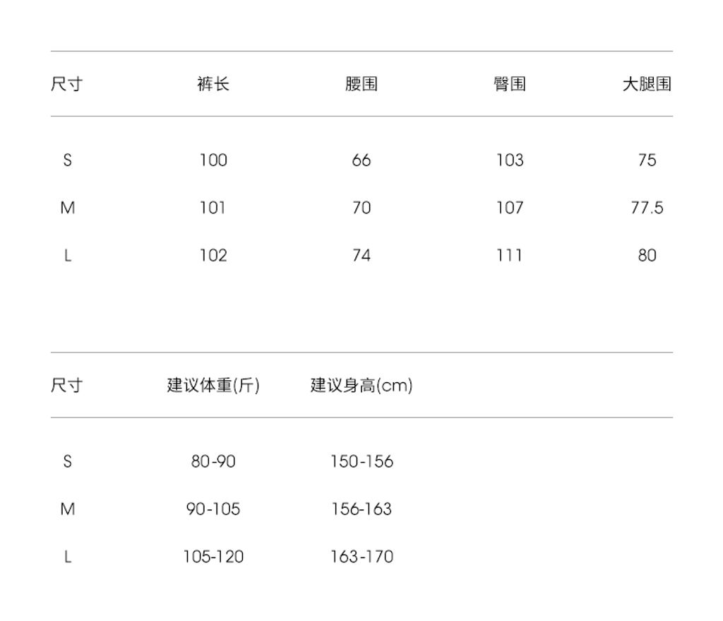
Task: Click the 裤长 column header
Action: pos(213,85)
